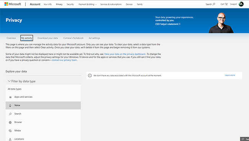This screenshot has width=249, height=141.
Task: Open the Devices menu item
Action: click(x=129, y=4)
